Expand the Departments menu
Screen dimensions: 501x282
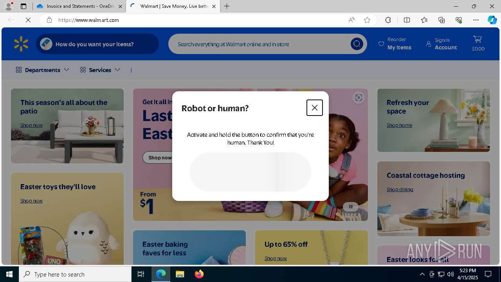click(x=42, y=70)
